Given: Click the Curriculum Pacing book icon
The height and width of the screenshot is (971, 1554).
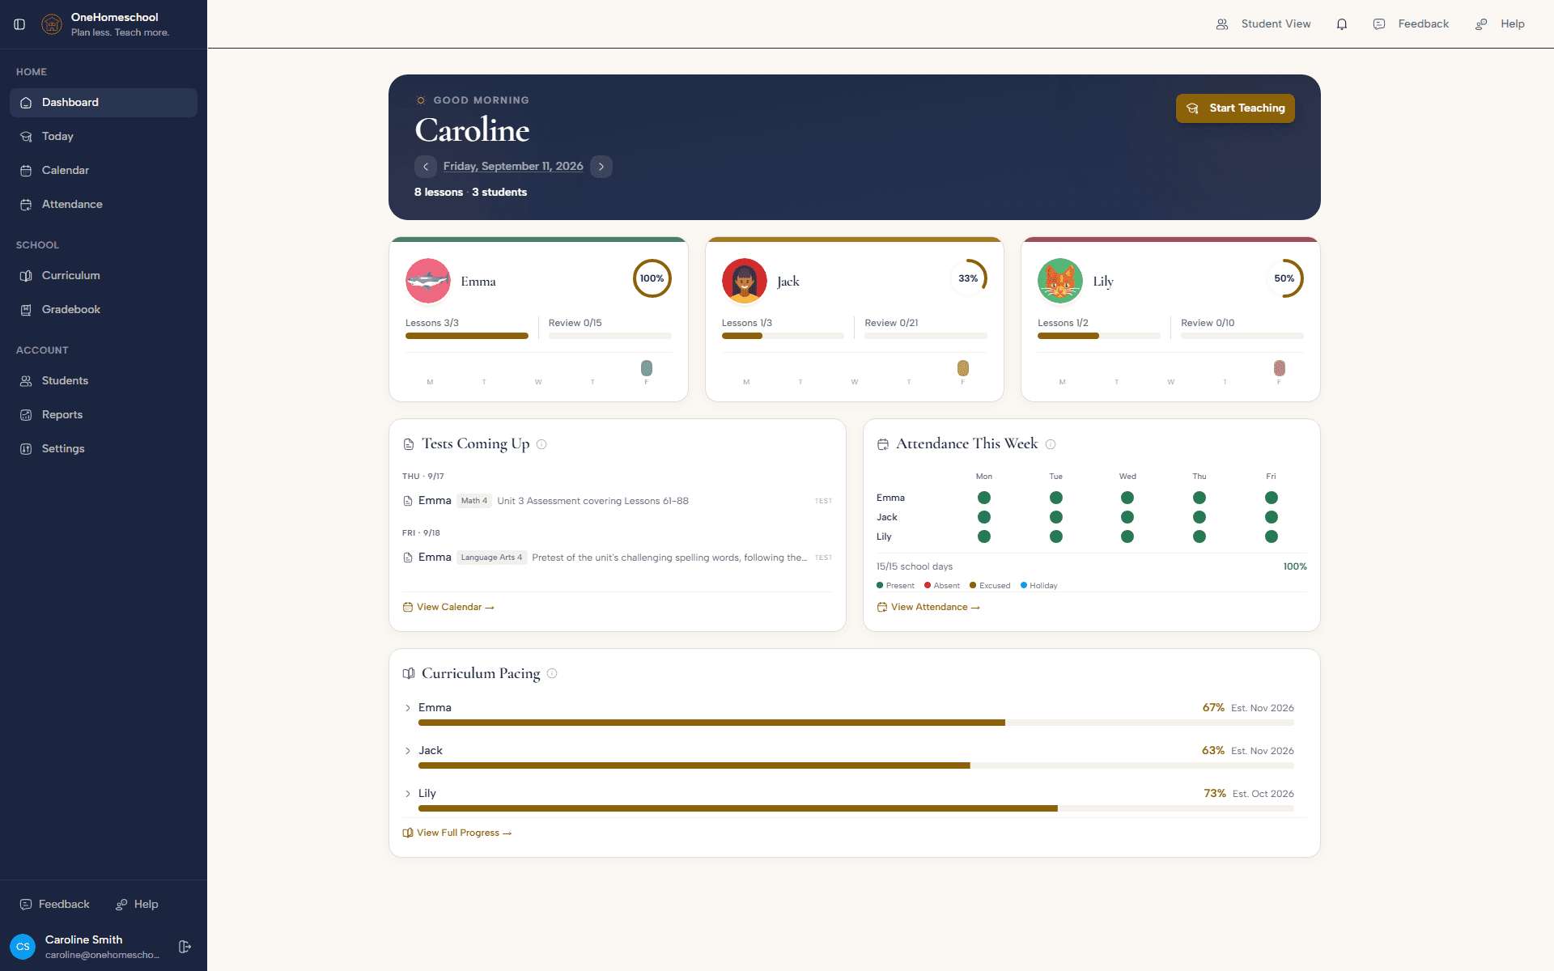Looking at the screenshot, I should click(409, 673).
